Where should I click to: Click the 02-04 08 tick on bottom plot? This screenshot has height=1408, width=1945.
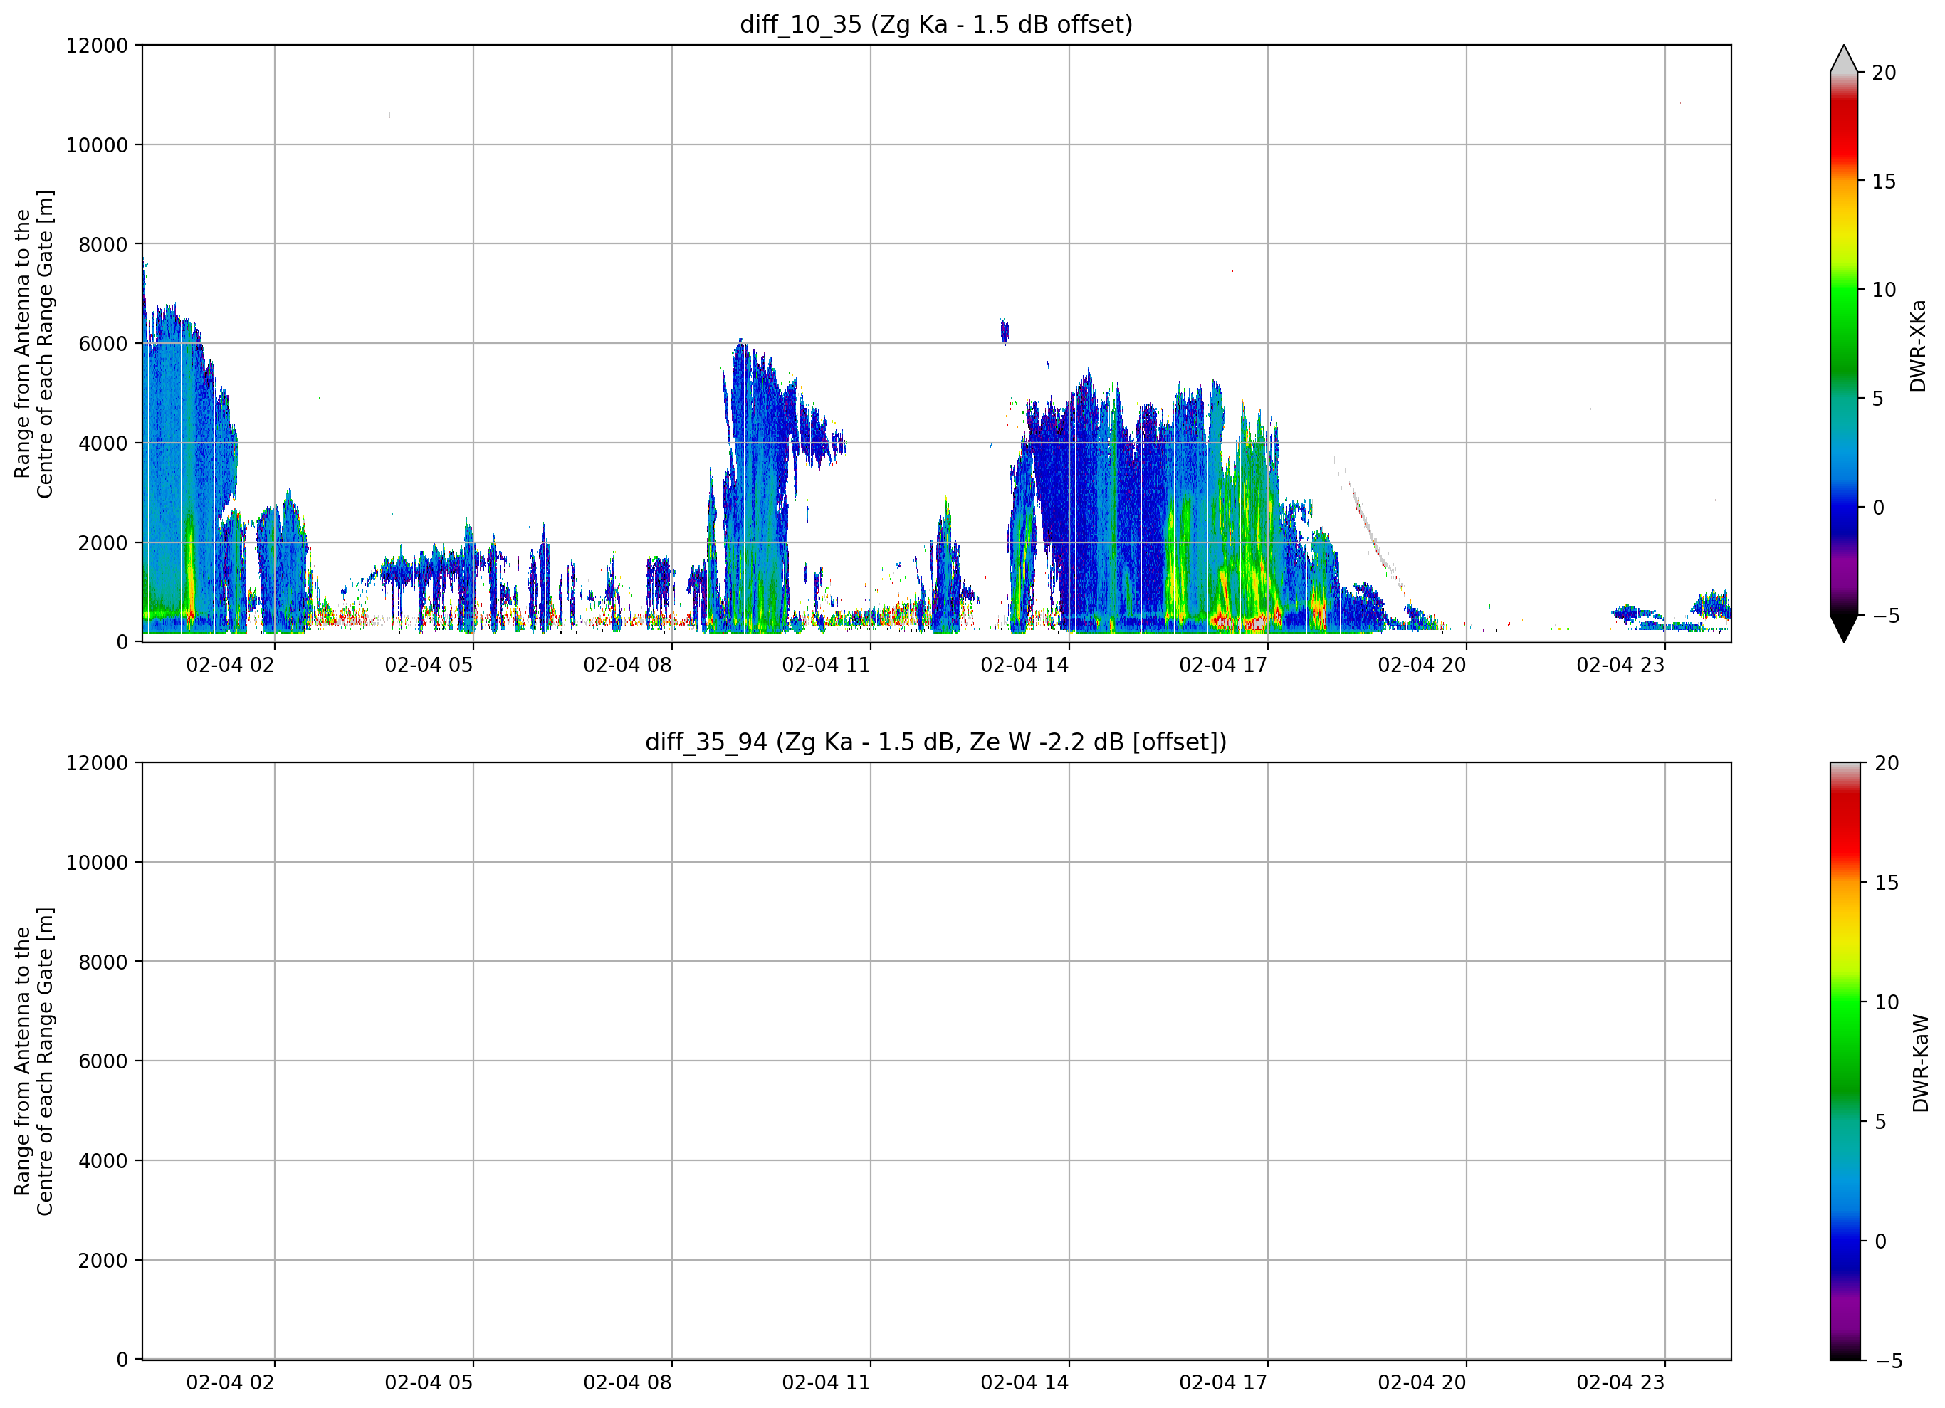click(x=628, y=1383)
